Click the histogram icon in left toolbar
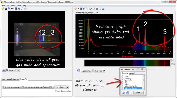 [6, 9]
